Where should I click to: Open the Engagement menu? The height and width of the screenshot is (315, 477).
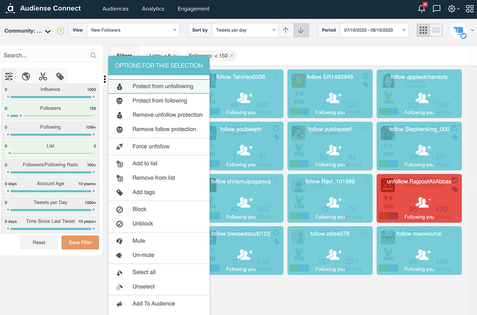[194, 9]
